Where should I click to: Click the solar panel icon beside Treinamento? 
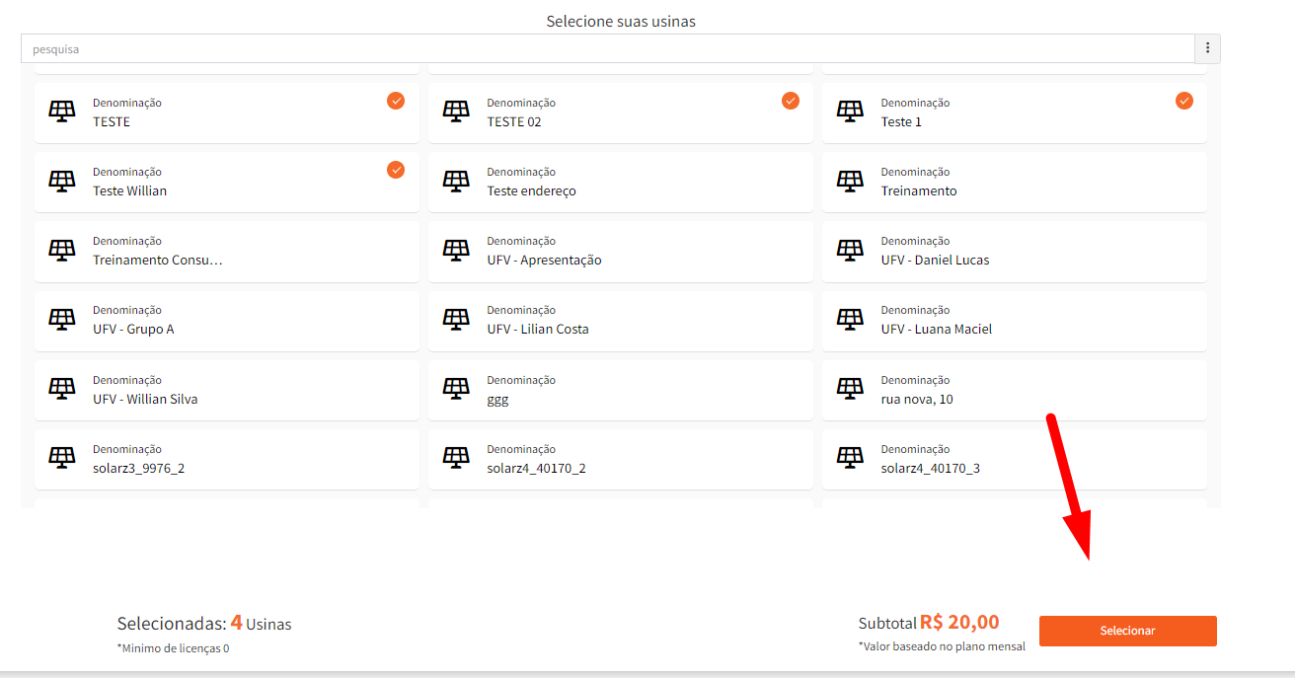(x=850, y=181)
